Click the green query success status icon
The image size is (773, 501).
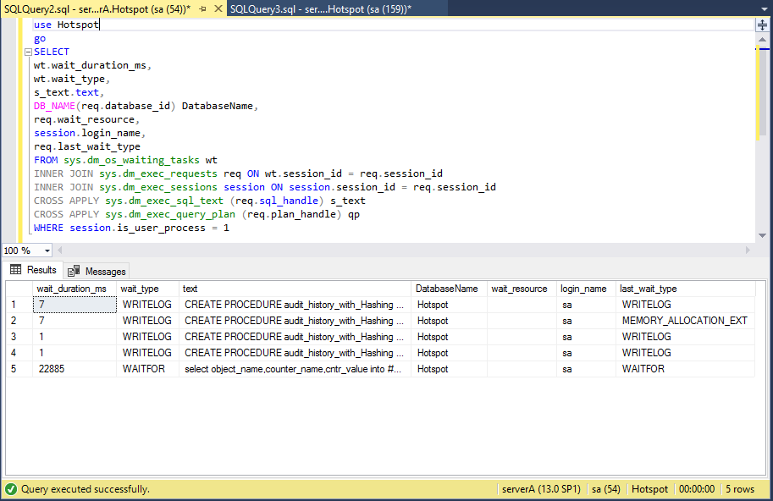tap(10, 489)
